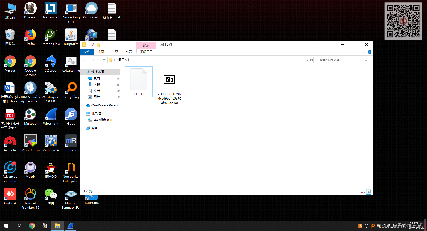427x231 pixels.
Task: Launch Navicat Premium 12
Action: pyautogui.click(x=31, y=198)
